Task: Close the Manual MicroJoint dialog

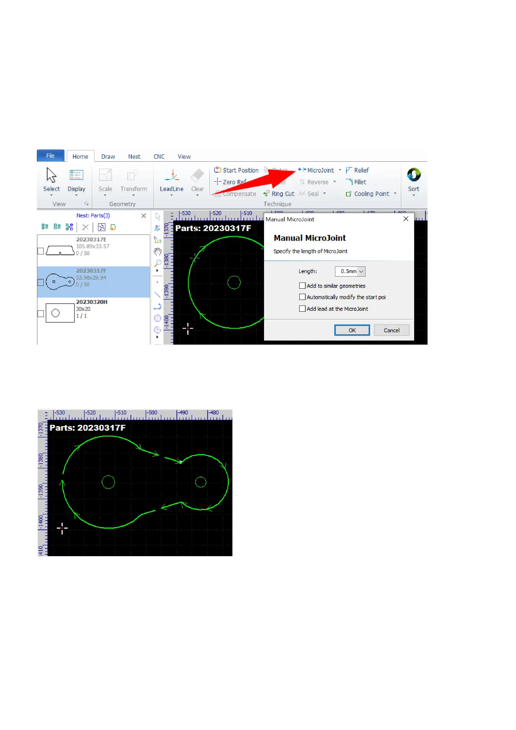Action: (x=406, y=219)
